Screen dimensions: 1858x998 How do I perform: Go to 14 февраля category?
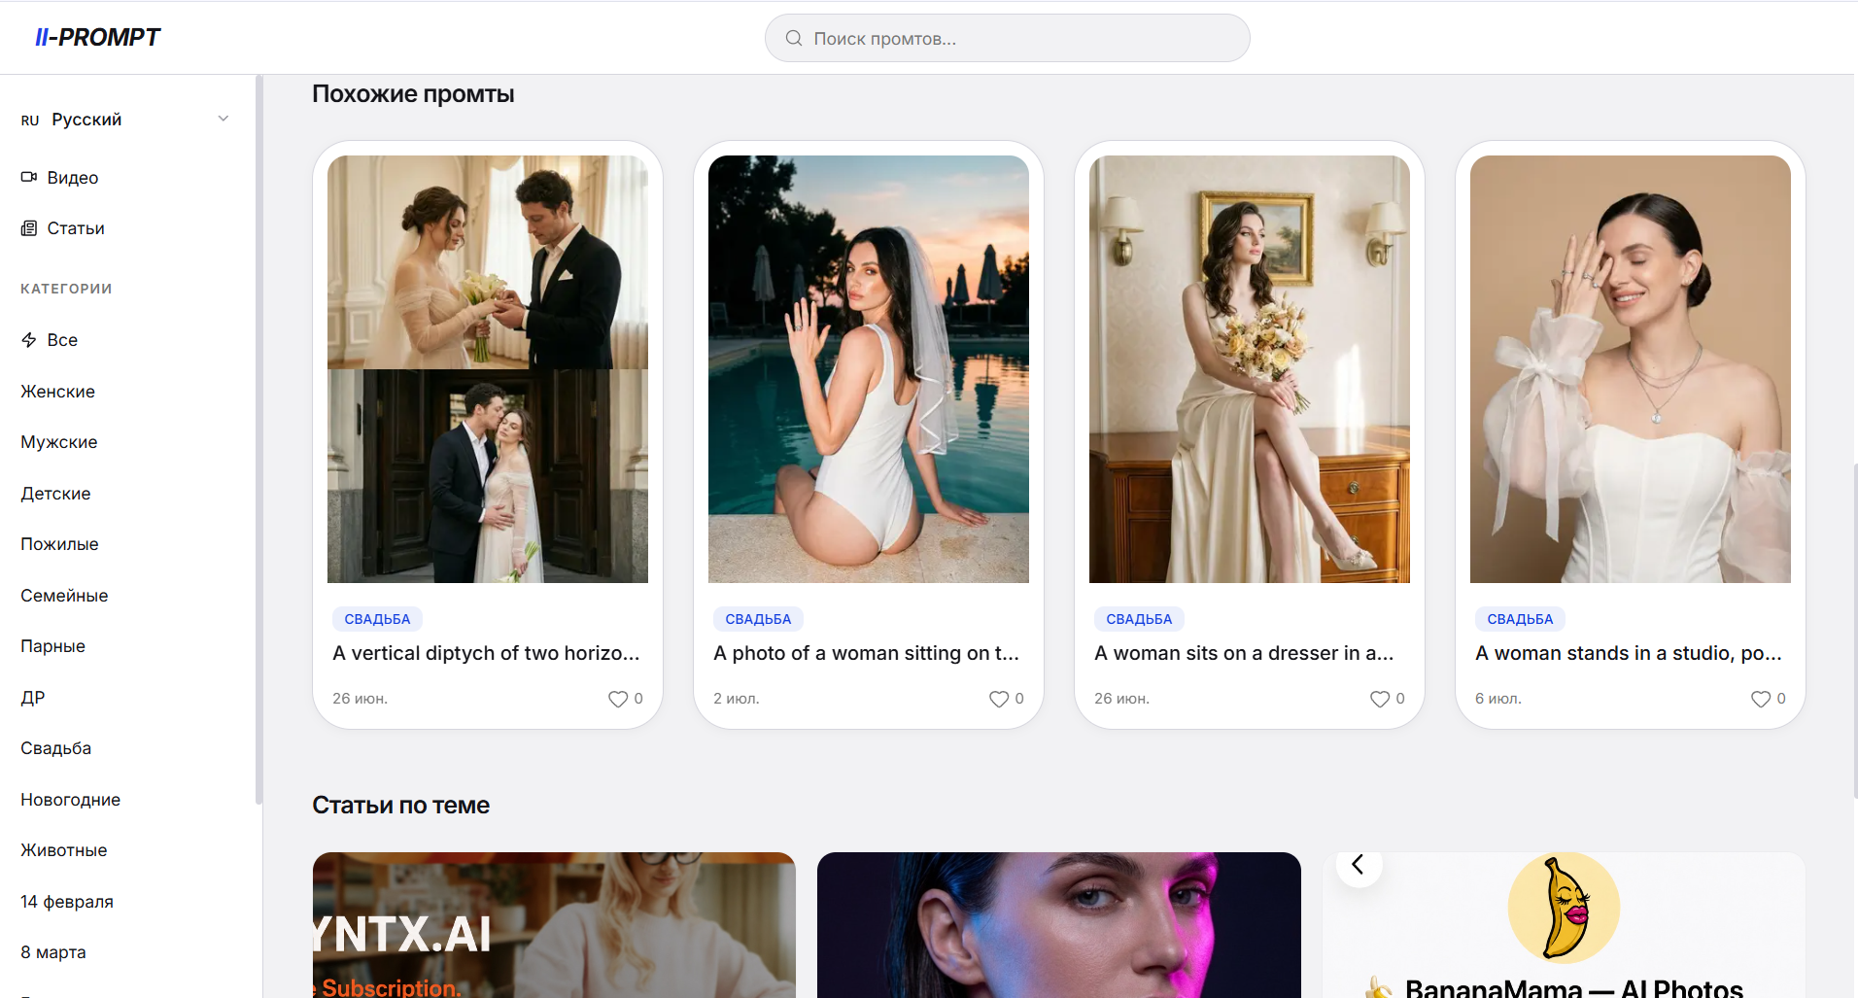(x=67, y=902)
